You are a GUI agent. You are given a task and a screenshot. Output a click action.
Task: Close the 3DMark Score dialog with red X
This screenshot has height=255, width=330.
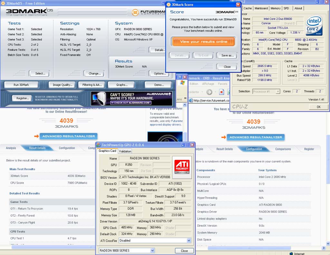[x=238, y=5]
